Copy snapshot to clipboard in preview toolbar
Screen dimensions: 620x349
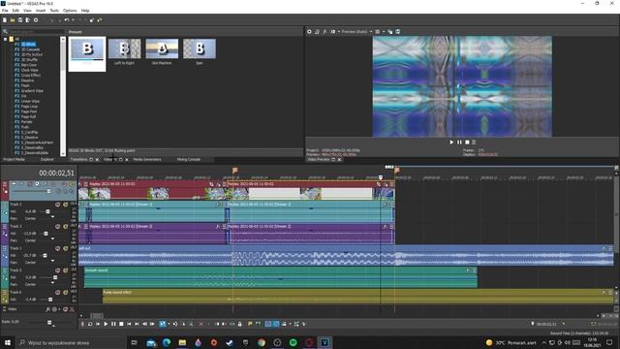[x=389, y=32]
